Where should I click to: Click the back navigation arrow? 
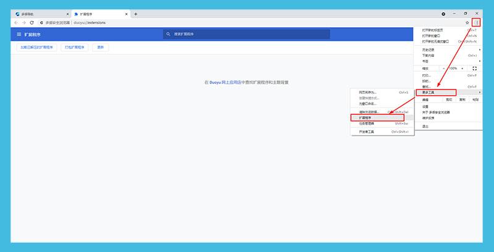(x=16, y=22)
